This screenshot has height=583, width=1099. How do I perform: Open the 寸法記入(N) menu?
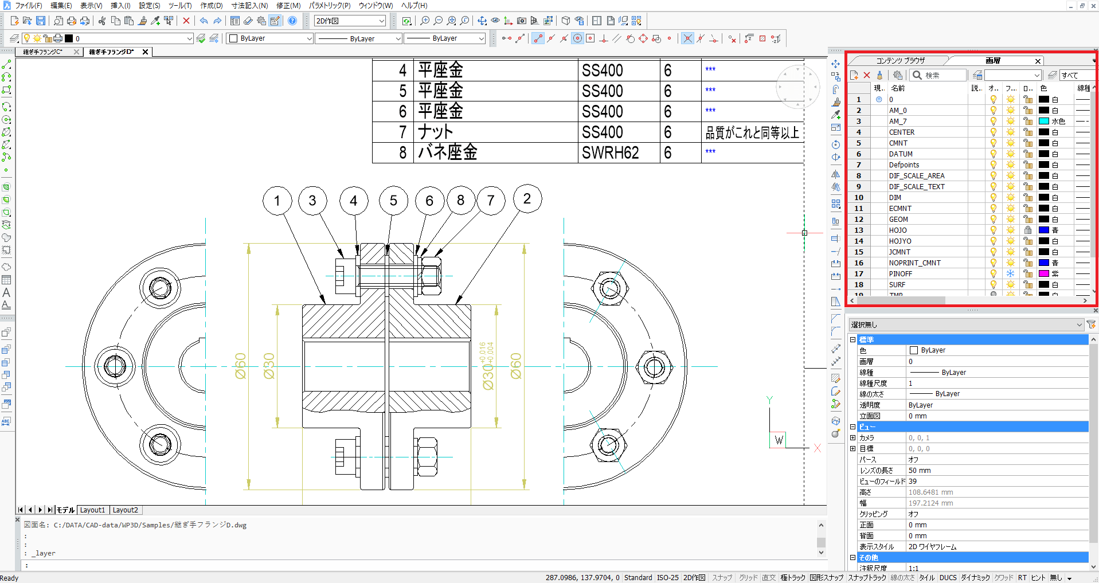point(249,5)
